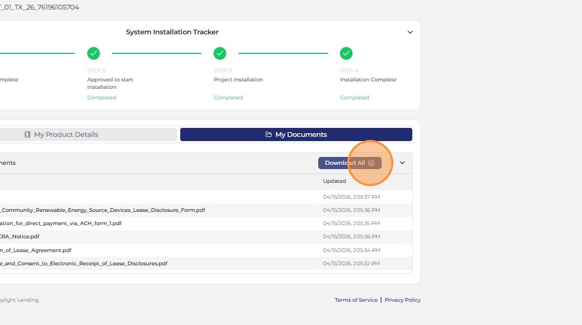Click the Approved to start Installation step label
Screen dimensions: 582x325
tap(110, 83)
